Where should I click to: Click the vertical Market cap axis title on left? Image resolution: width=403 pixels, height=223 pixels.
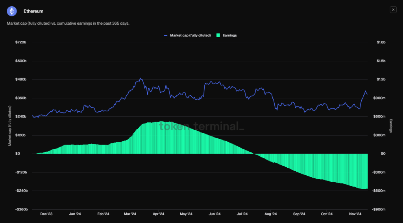click(x=9, y=125)
